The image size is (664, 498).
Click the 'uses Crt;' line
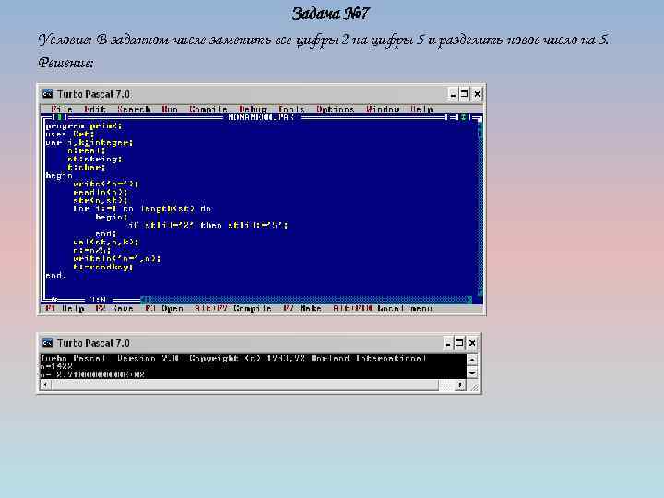click(70, 135)
